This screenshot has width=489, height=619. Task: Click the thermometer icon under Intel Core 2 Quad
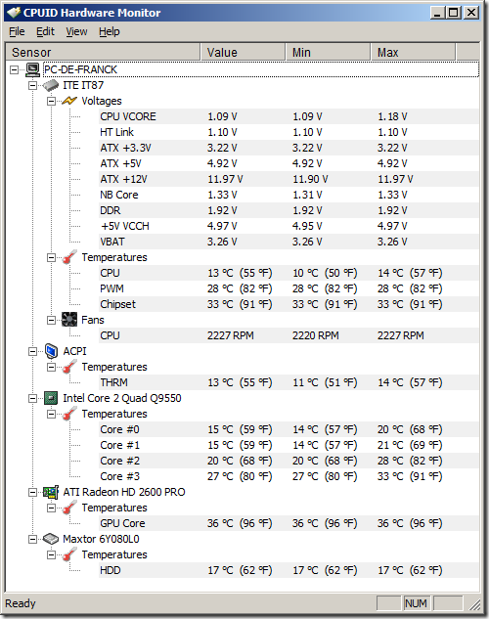coord(69,414)
